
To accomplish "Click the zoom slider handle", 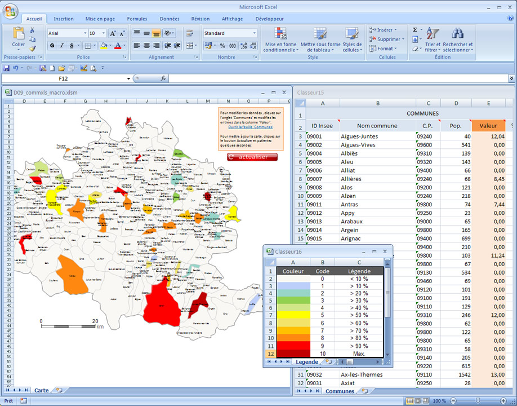I will click(478, 401).
